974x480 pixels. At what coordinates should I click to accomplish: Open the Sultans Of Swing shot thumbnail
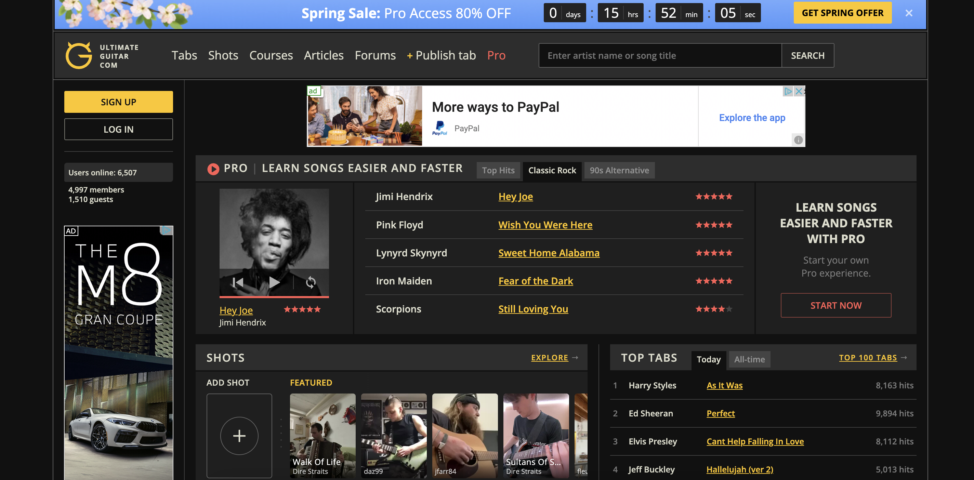536,436
